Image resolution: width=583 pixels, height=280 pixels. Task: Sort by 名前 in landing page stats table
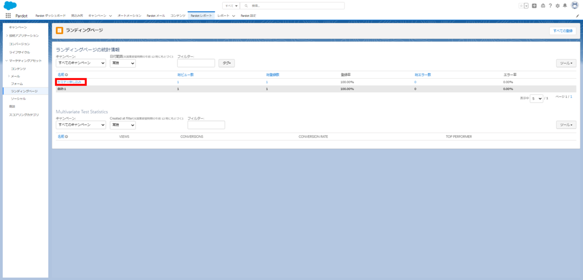tap(61, 75)
